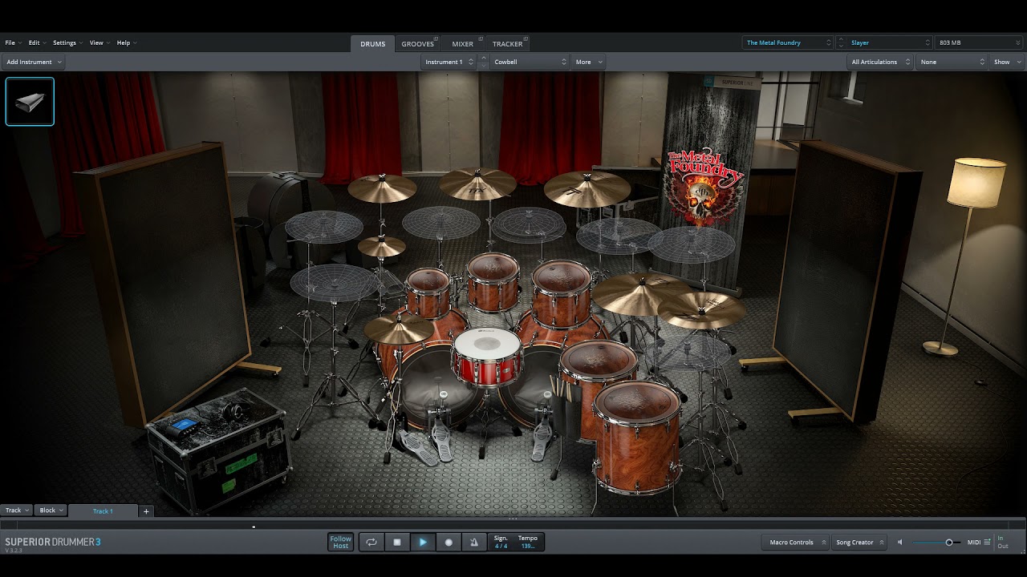Start playback with the play button
1027x577 pixels.
pyautogui.click(x=423, y=543)
